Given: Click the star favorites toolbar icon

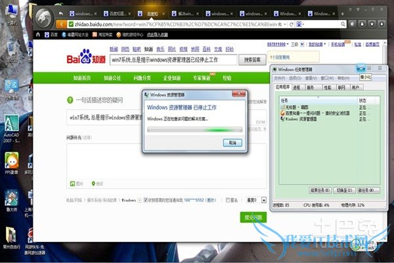Looking at the screenshot, I should pyautogui.click(x=372, y=24).
